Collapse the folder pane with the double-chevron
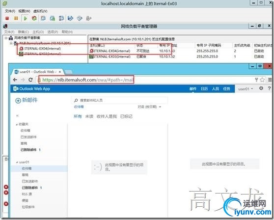 [17, 115]
